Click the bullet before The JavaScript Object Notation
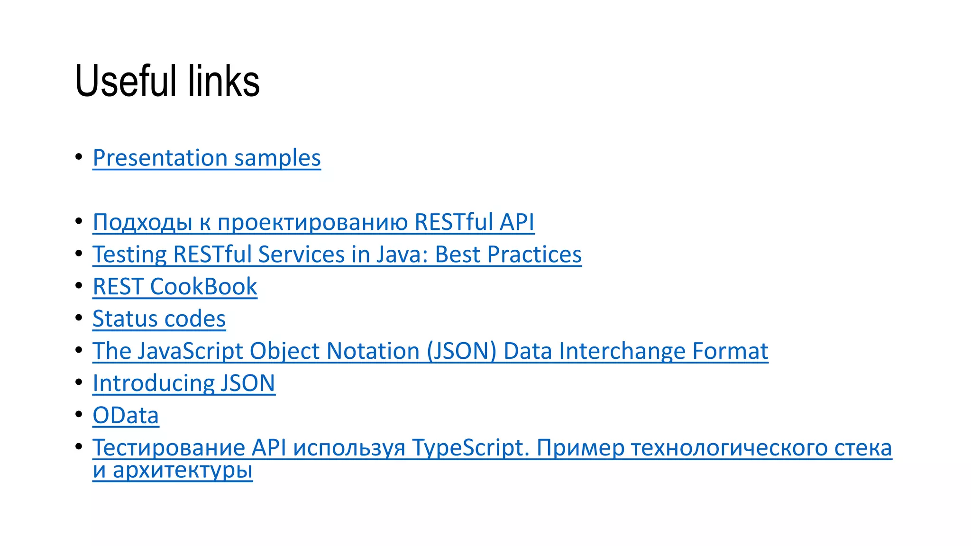 79,350
